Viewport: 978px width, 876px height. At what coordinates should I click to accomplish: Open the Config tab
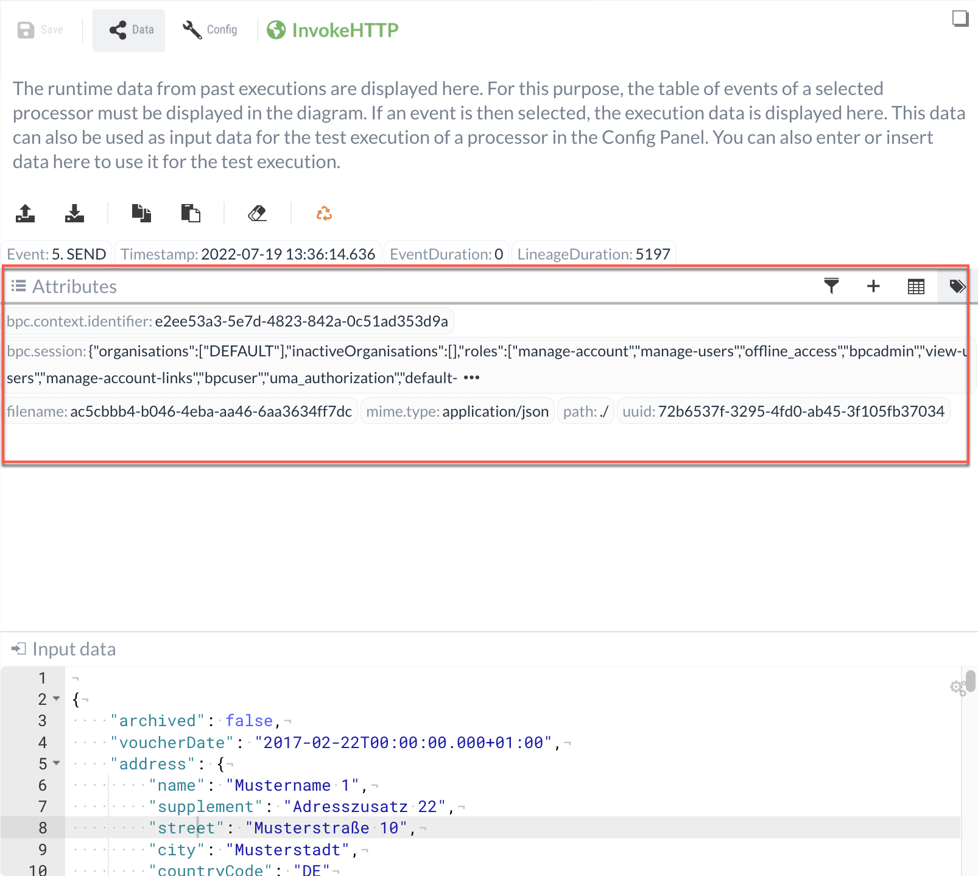(210, 30)
